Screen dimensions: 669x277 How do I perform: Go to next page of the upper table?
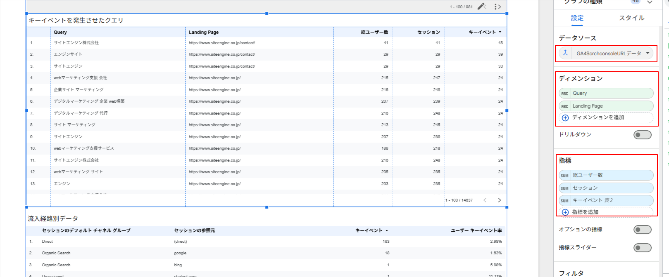pyautogui.click(x=500, y=7)
